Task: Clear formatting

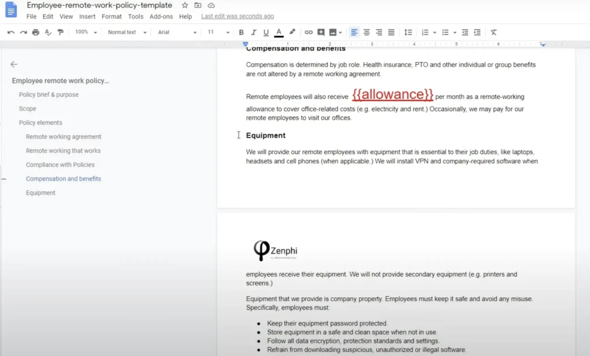Action: click(494, 32)
